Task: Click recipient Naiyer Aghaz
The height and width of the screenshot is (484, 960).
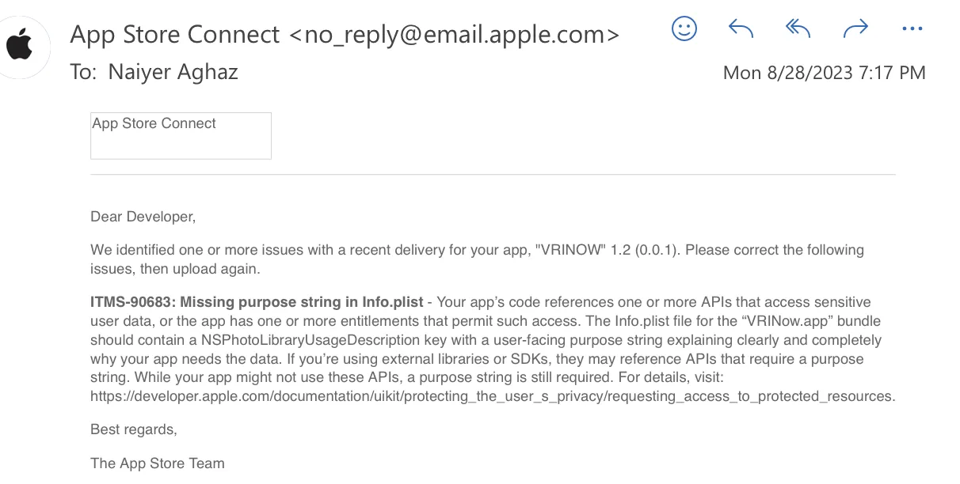Action: coord(173,72)
